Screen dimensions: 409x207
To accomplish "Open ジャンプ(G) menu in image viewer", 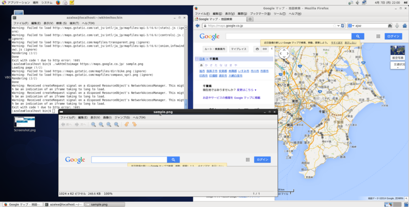I will point(122,118).
